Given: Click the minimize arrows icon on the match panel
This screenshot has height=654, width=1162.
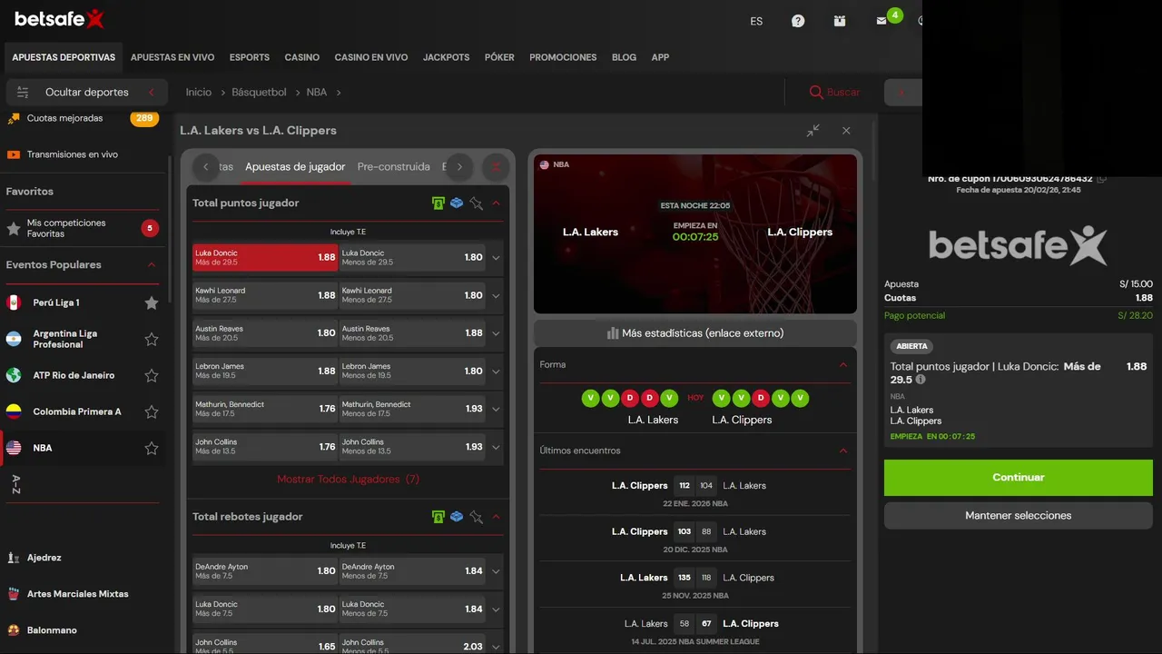Looking at the screenshot, I should click(812, 131).
